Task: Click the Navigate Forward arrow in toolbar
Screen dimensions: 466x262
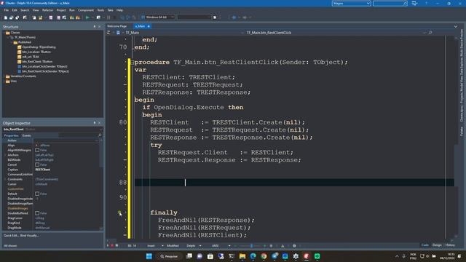Action: (x=245, y=17)
